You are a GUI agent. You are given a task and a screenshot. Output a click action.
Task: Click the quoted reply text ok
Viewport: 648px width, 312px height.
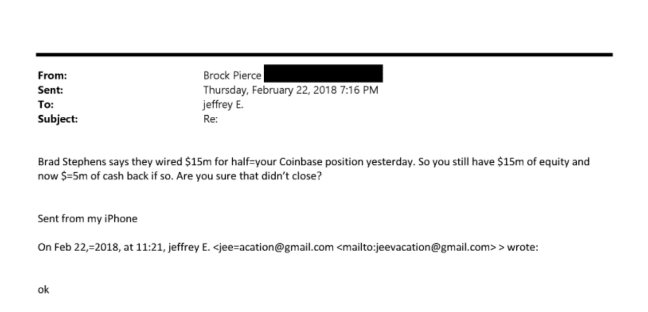(43, 290)
